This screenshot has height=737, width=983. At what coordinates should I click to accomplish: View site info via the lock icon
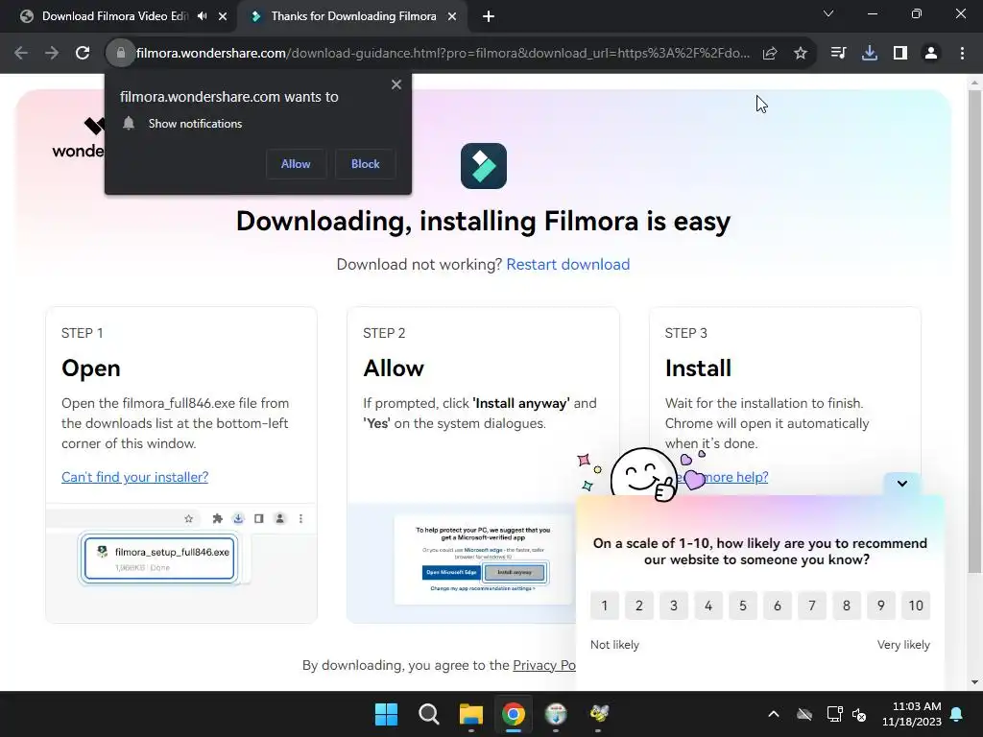pos(120,54)
